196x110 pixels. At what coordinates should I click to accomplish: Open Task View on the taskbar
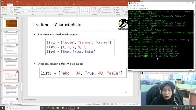43,108
